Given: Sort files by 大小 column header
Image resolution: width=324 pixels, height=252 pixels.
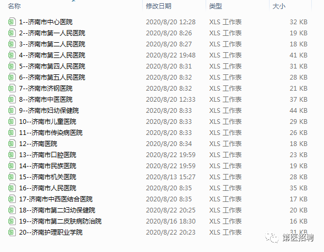Looking at the screenshot, I should point(279,6).
